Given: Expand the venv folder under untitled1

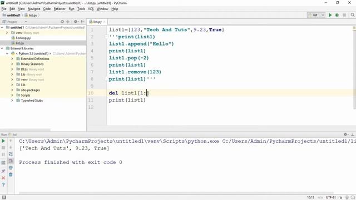Looking at the screenshot, I should tap(7, 33).
